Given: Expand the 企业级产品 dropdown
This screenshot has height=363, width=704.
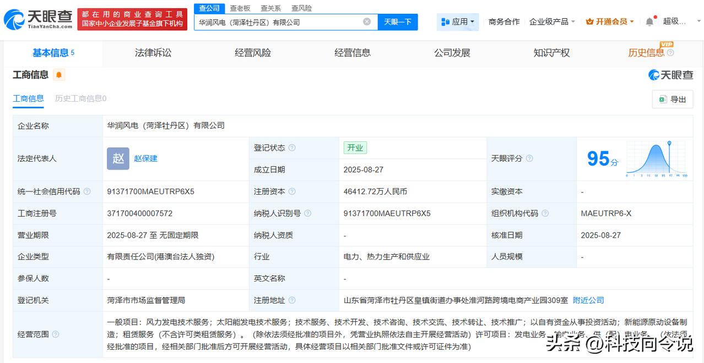Looking at the screenshot, I should (552, 21).
